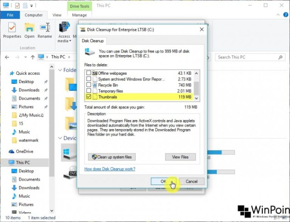Screen dimensions: 290x222
Task: Check the Temporary files checkbox
Action: click(89, 91)
